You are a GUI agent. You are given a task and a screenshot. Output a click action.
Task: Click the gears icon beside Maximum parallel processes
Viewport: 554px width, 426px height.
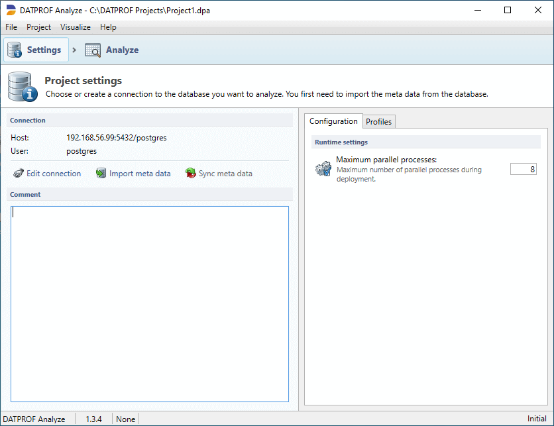(x=323, y=170)
